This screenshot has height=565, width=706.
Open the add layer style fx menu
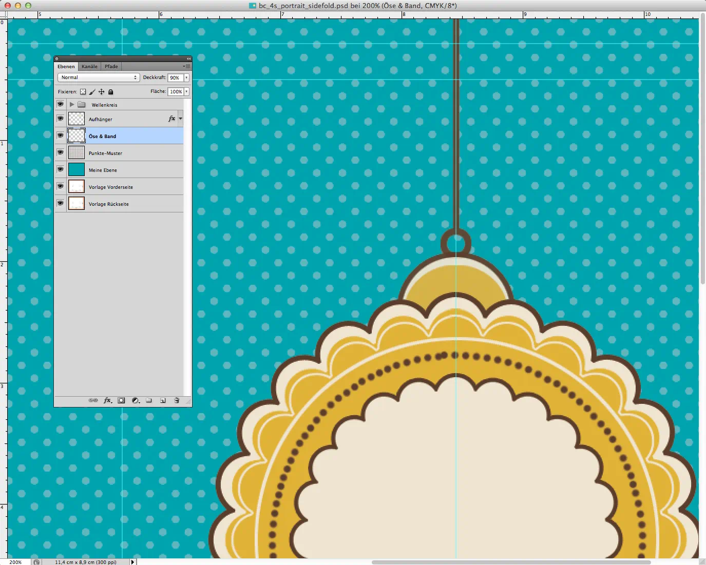click(x=107, y=400)
